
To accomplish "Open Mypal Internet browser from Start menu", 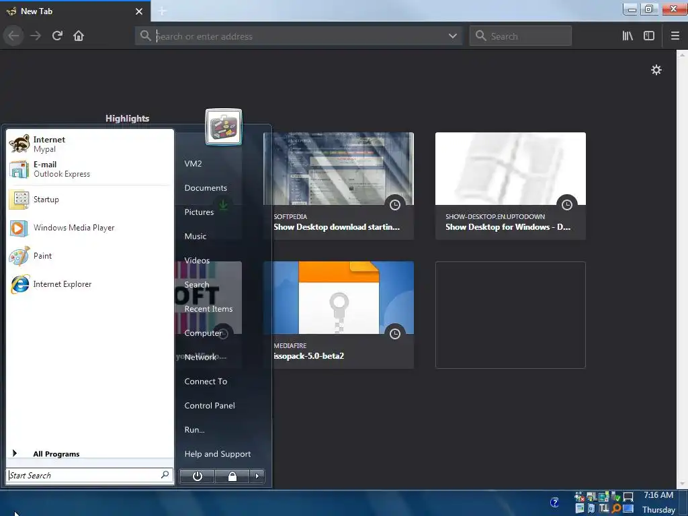I will point(89,144).
